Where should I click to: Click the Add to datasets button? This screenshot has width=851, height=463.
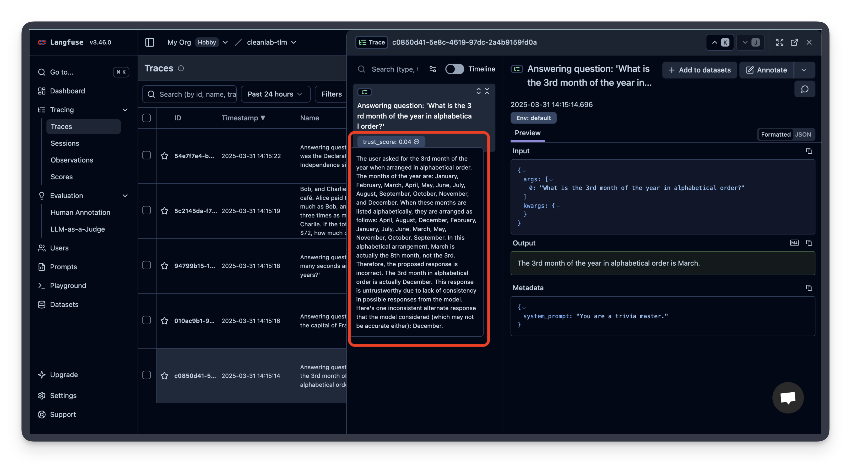pyautogui.click(x=700, y=70)
